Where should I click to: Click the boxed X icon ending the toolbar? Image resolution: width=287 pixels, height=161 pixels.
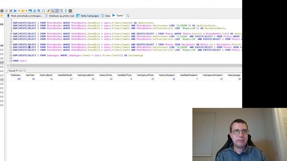[x=70, y=11]
